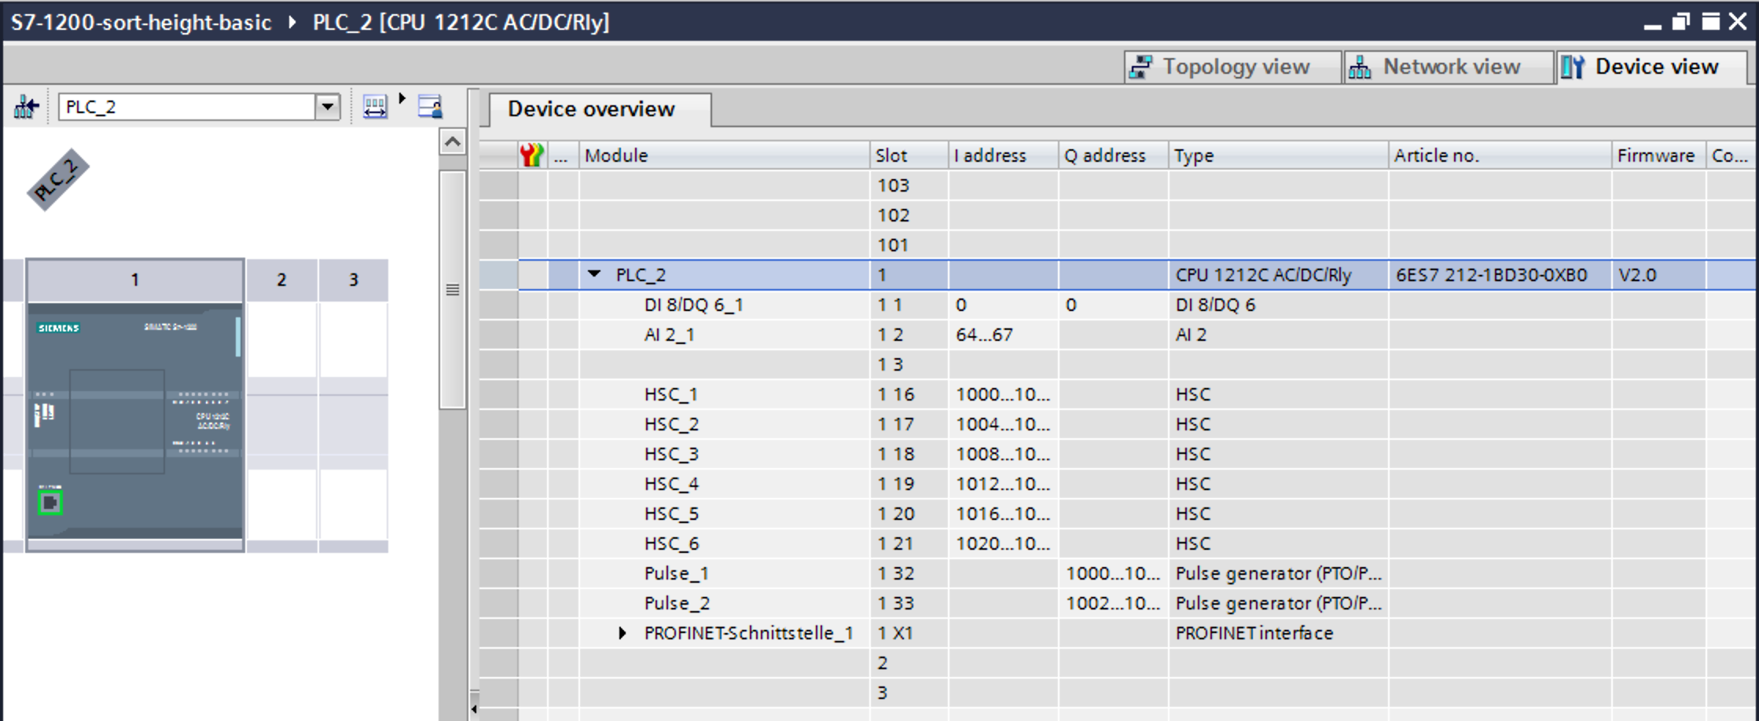This screenshot has width=1759, height=721.
Task: Click the small toolbar overflow arrow
Action: pos(402,99)
